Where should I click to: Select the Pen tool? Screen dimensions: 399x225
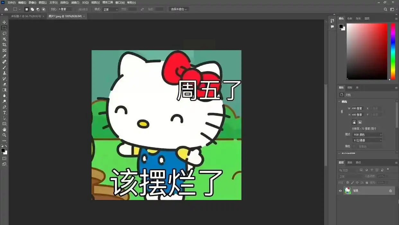tap(4, 107)
